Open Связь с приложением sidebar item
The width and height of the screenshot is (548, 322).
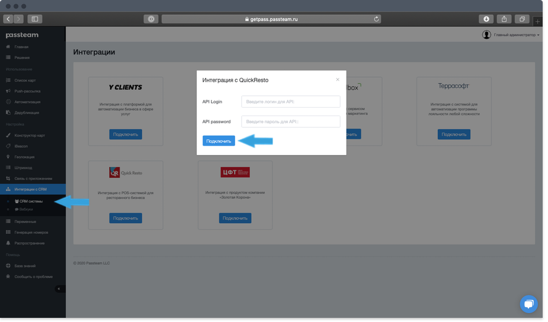click(33, 179)
